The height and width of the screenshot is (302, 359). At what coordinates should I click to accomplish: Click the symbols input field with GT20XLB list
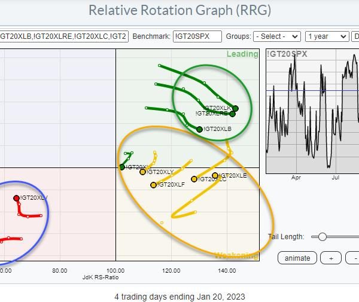pyautogui.click(x=63, y=36)
